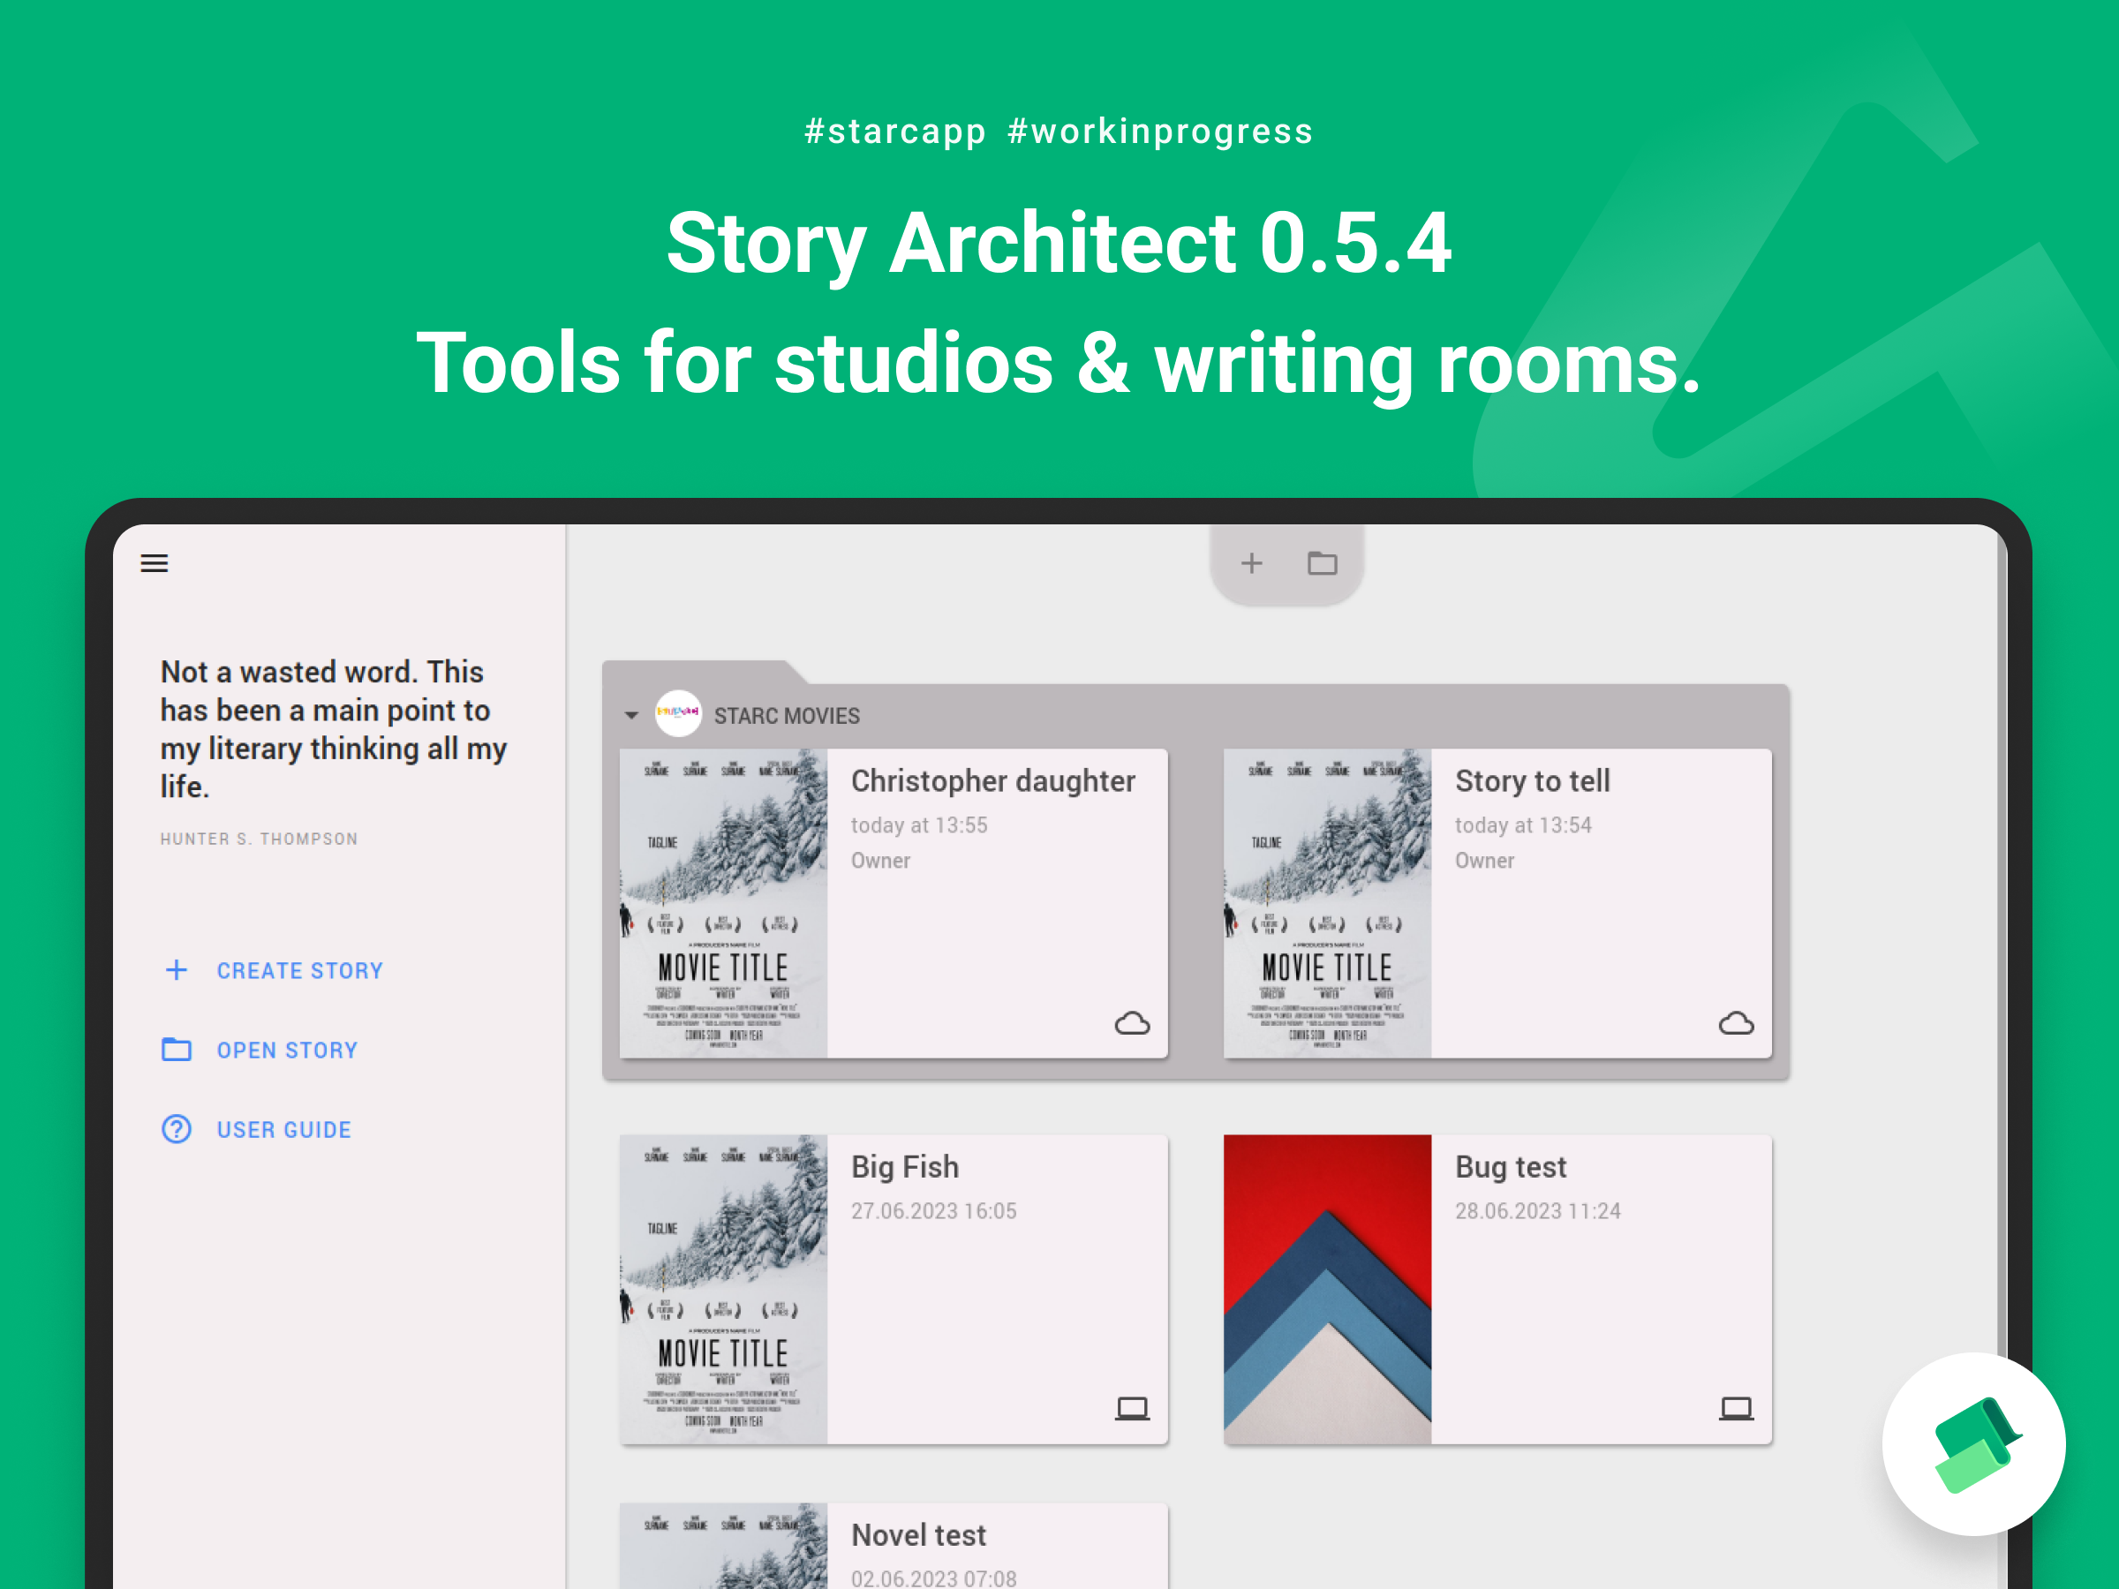Open the Bug test cover thumbnail
Image resolution: width=2119 pixels, height=1589 pixels.
(x=1328, y=1289)
